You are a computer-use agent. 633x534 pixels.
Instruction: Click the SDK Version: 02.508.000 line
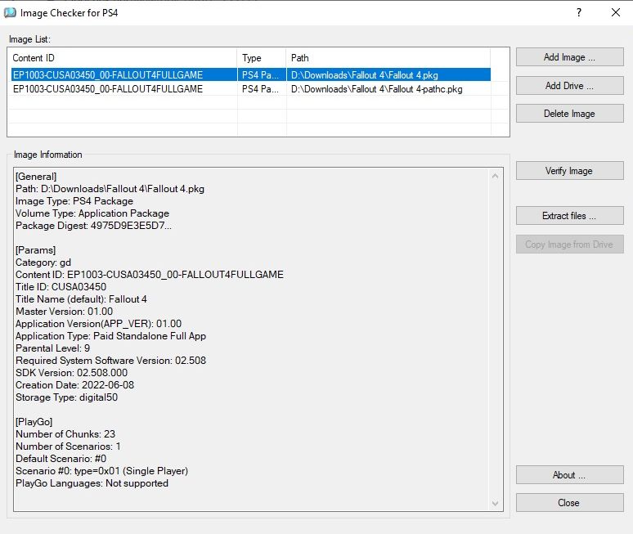click(x=71, y=373)
